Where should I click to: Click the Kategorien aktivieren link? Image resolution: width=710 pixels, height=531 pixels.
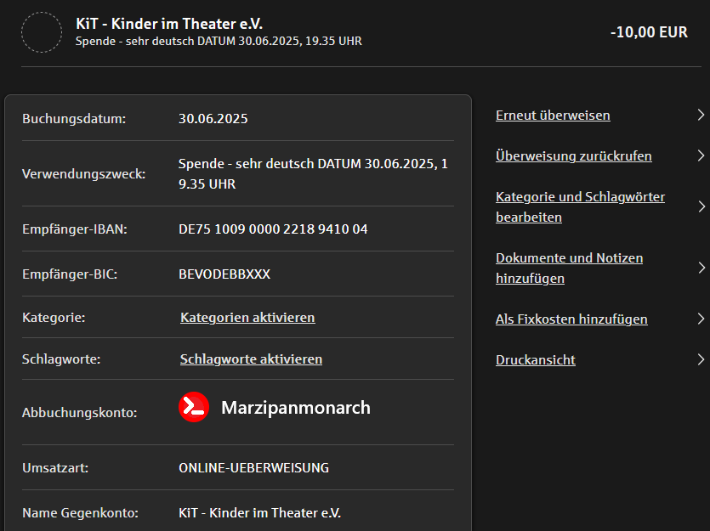(x=247, y=318)
